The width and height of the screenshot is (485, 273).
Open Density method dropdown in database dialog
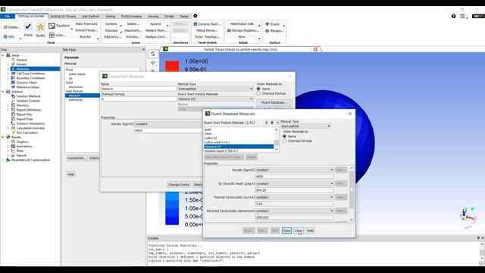(x=295, y=170)
